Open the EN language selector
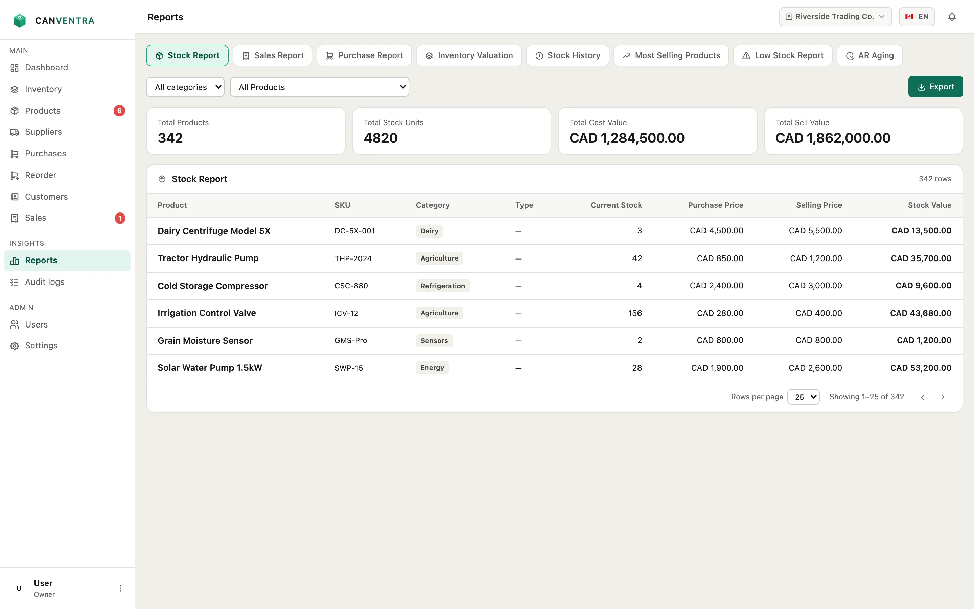This screenshot has height=609, width=974. tap(917, 17)
